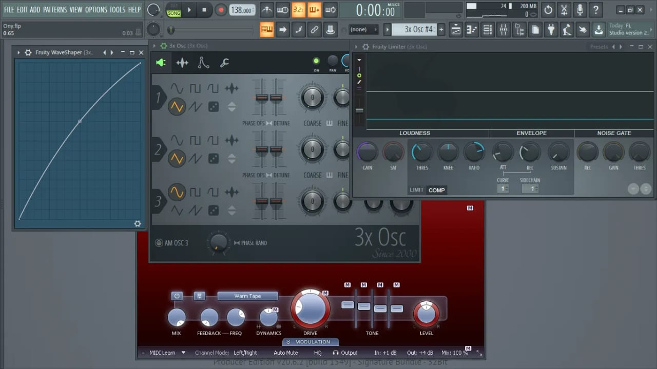Open the TOOLS menu
Viewport: 657px width, 369px height.
117,9
